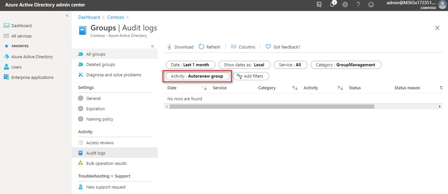
Task: Click the Groups audit logs blade icon
Action: [82, 30]
